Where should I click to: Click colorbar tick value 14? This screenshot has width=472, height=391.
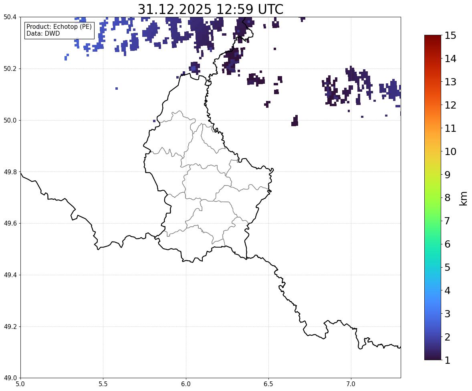pos(450,59)
